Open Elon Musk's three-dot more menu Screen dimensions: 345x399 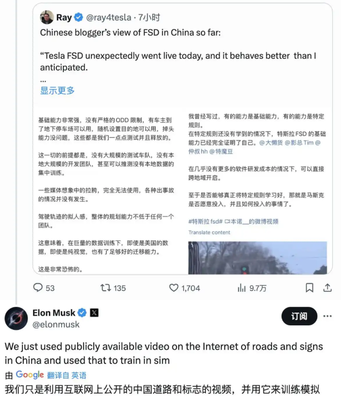(327, 316)
